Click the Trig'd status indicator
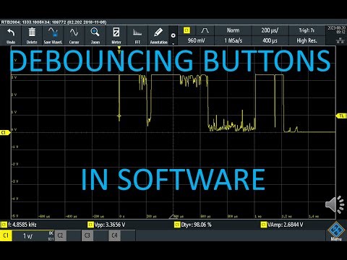This screenshot has width=347, height=260. pyautogui.click(x=307, y=30)
